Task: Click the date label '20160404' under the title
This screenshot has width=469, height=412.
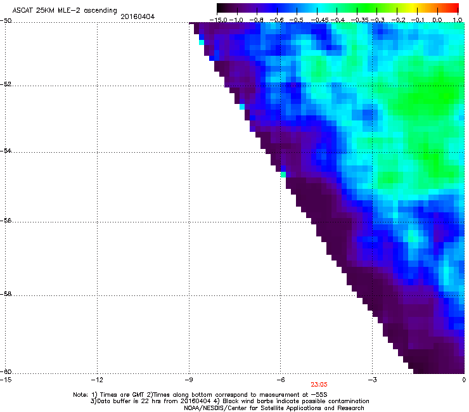Action: tap(138, 16)
